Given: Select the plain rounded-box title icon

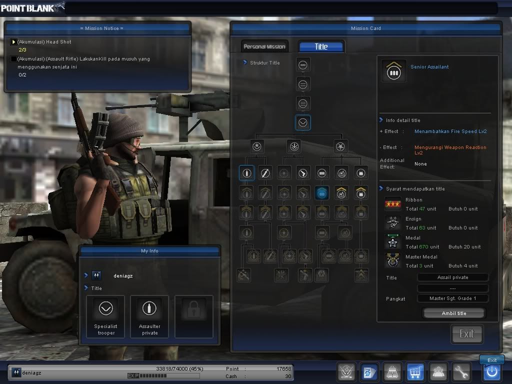Looking at the screenshot, I should click(x=361, y=173).
